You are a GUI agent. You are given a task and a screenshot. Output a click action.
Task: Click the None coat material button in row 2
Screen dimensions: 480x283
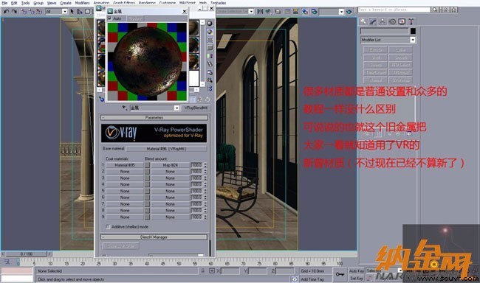pos(125,172)
